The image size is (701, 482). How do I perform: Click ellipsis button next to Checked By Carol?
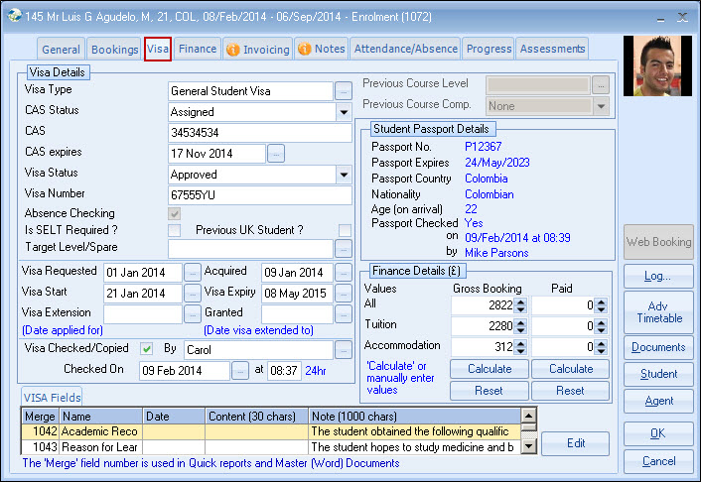[344, 349]
